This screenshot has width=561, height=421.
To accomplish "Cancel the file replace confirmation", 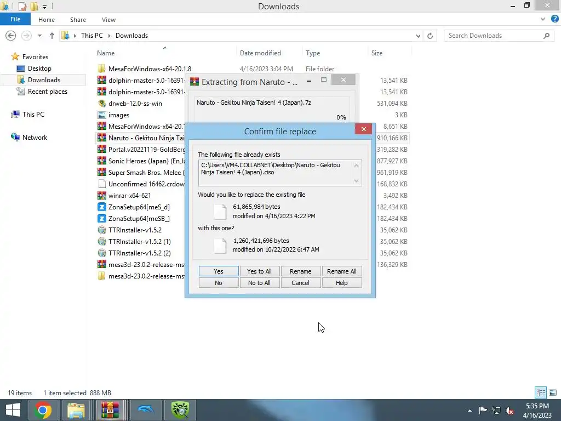I will (x=300, y=283).
